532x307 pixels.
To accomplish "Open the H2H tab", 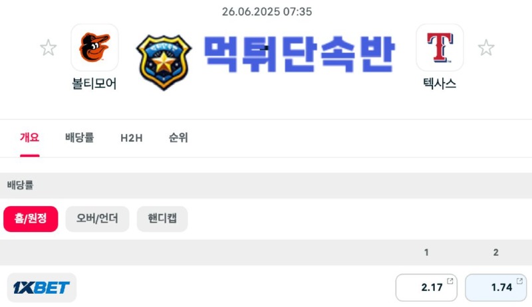I will point(132,138).
